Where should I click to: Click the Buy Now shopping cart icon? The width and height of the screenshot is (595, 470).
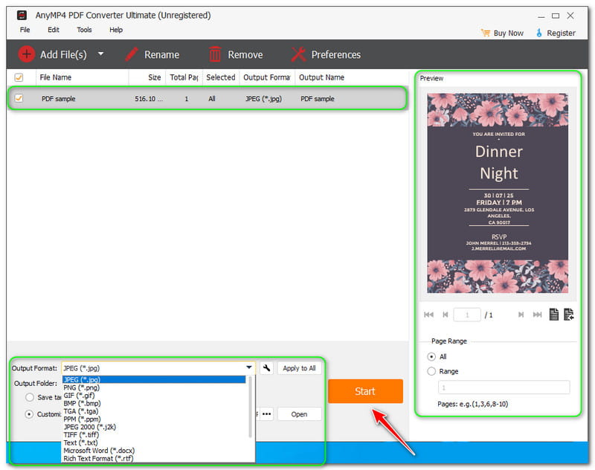[x=486, y=33]
